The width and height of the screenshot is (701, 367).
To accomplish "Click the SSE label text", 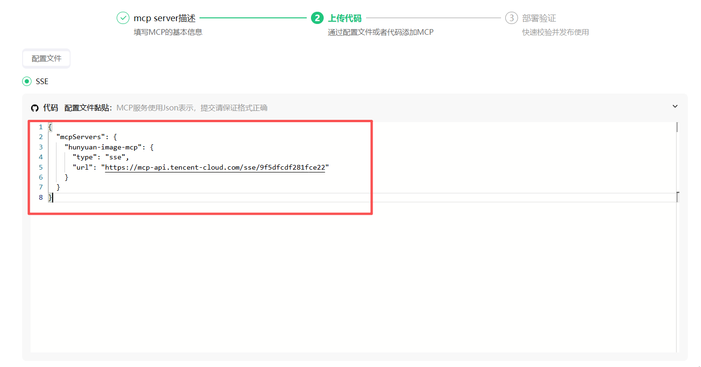I will click(42, 81).
